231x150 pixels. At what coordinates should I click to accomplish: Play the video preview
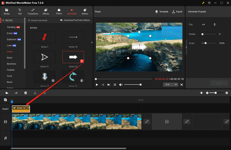click(97, 85)
